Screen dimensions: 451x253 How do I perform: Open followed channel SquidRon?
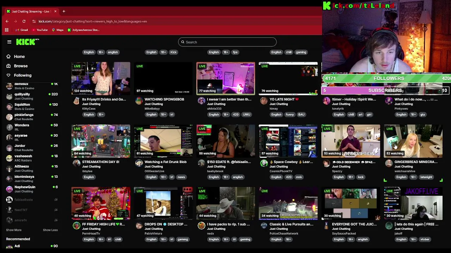click(x=32, y=106)
